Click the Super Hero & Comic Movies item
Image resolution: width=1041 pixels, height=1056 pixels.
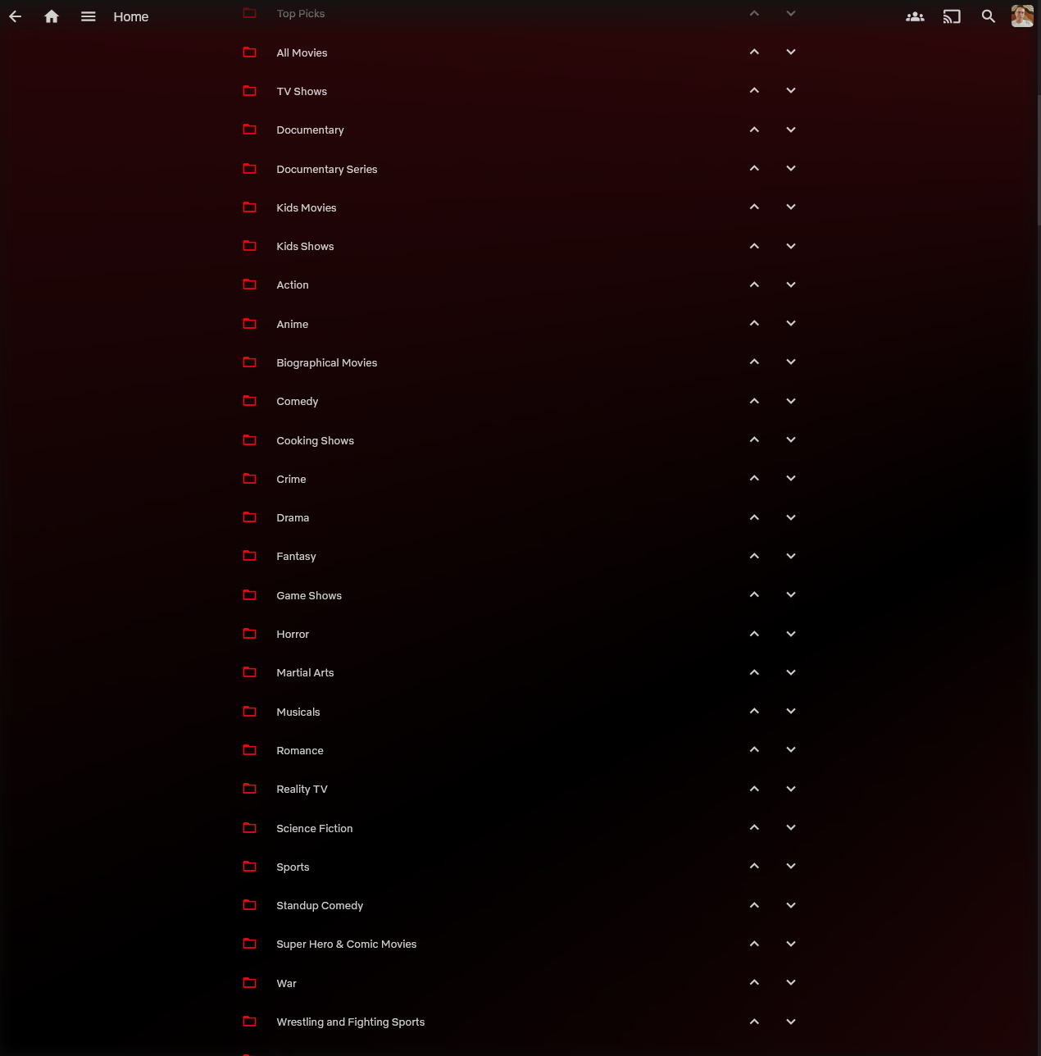pos(346,944)
